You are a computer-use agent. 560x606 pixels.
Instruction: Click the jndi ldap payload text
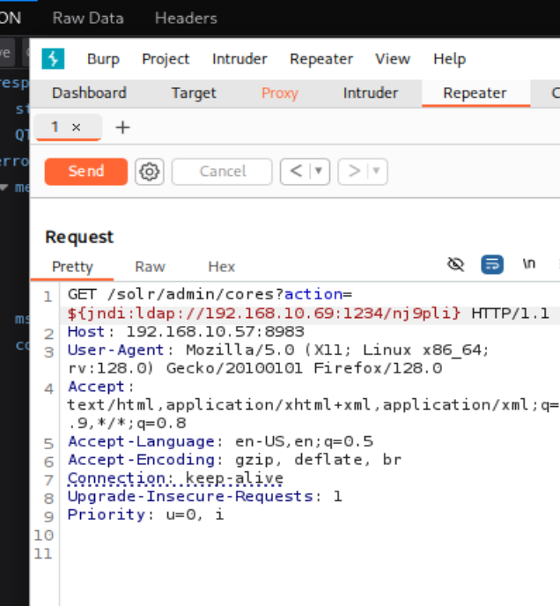pyautogui.click(x=264, y=314)
